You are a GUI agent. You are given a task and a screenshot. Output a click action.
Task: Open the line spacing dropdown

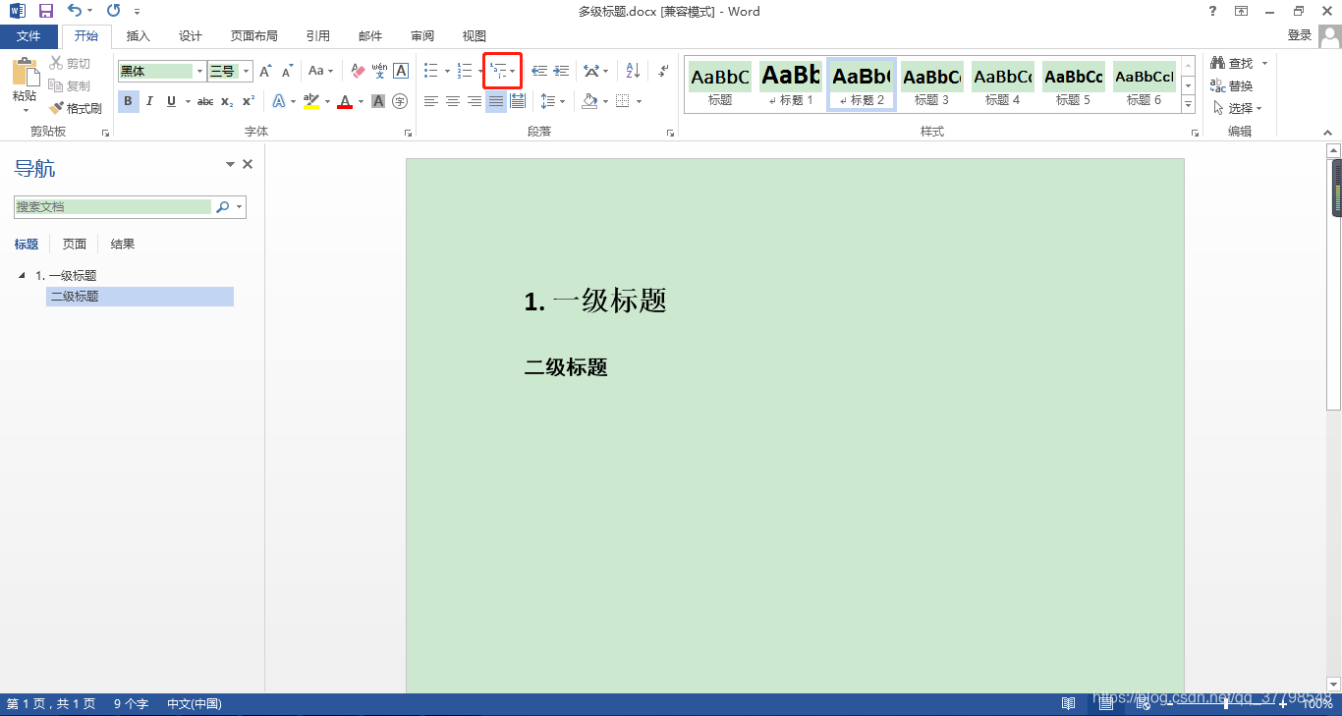553,101
